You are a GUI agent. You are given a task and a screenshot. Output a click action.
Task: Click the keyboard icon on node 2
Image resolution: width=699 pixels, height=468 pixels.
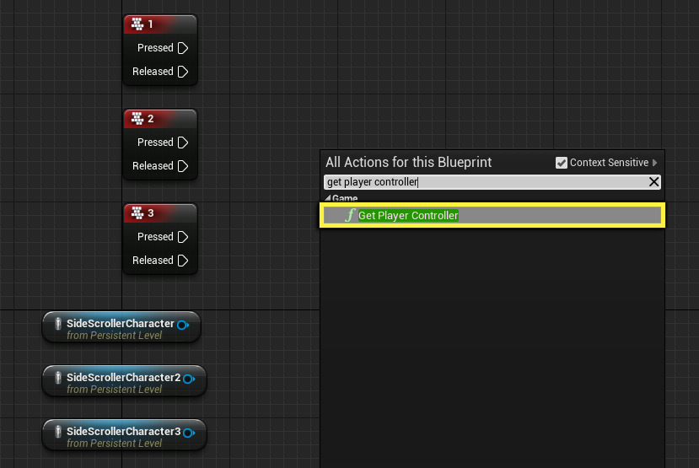[x=137, y=119]
